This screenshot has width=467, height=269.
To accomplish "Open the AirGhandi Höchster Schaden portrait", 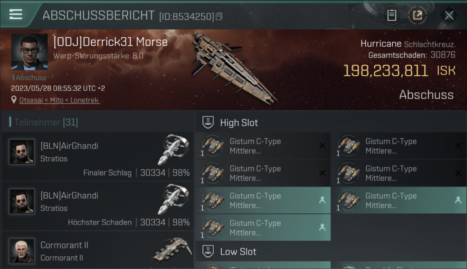I will (22, 201).
